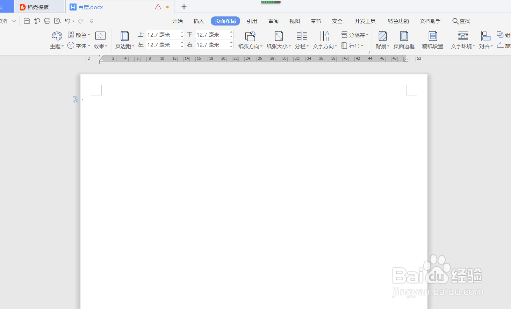Click inside the blank document page
The width and height of the screenshot is (511, 309).
pos(254,192)
